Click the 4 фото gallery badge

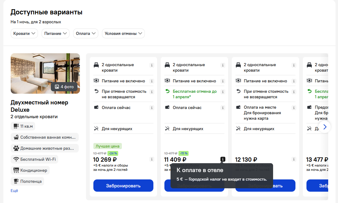(x=64, y=87)
